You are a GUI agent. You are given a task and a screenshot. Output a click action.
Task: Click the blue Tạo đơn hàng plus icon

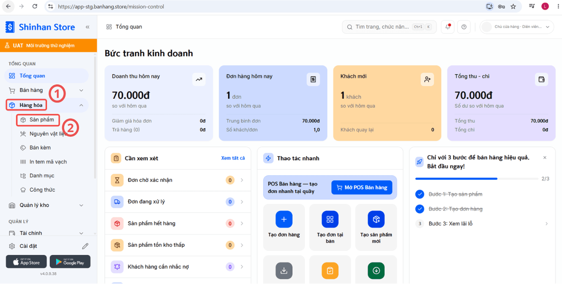click(284, 219)
